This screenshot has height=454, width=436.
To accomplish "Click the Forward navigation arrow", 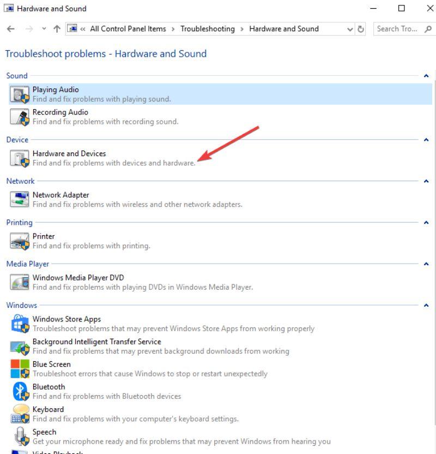I will coord(29,29).
